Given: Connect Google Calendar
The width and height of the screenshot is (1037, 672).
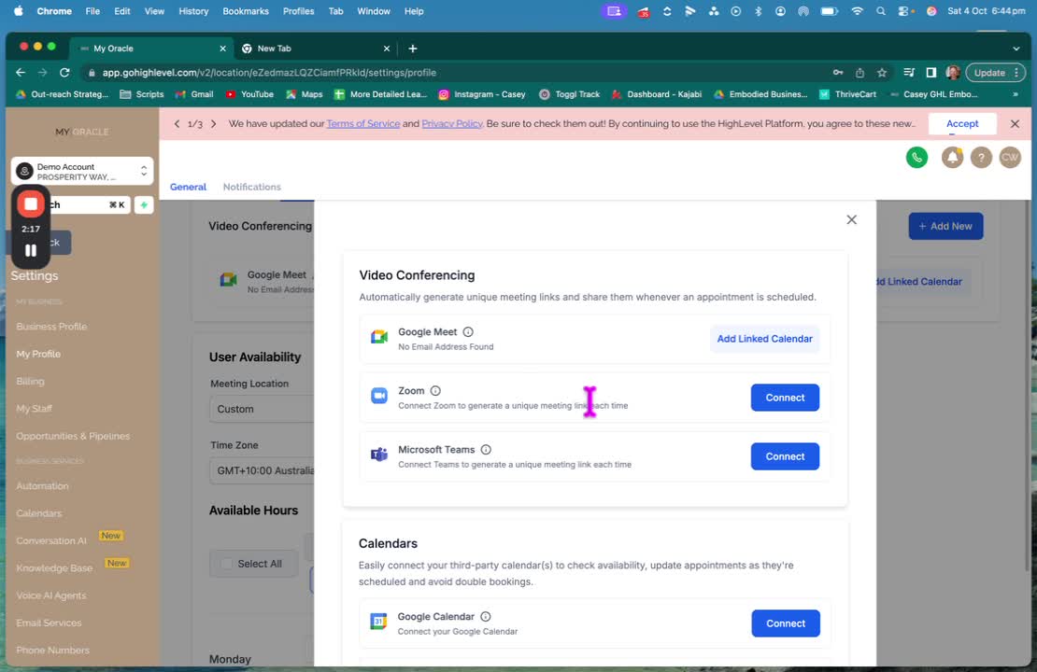Looking at the screenshot, I should tap(786, 623).
